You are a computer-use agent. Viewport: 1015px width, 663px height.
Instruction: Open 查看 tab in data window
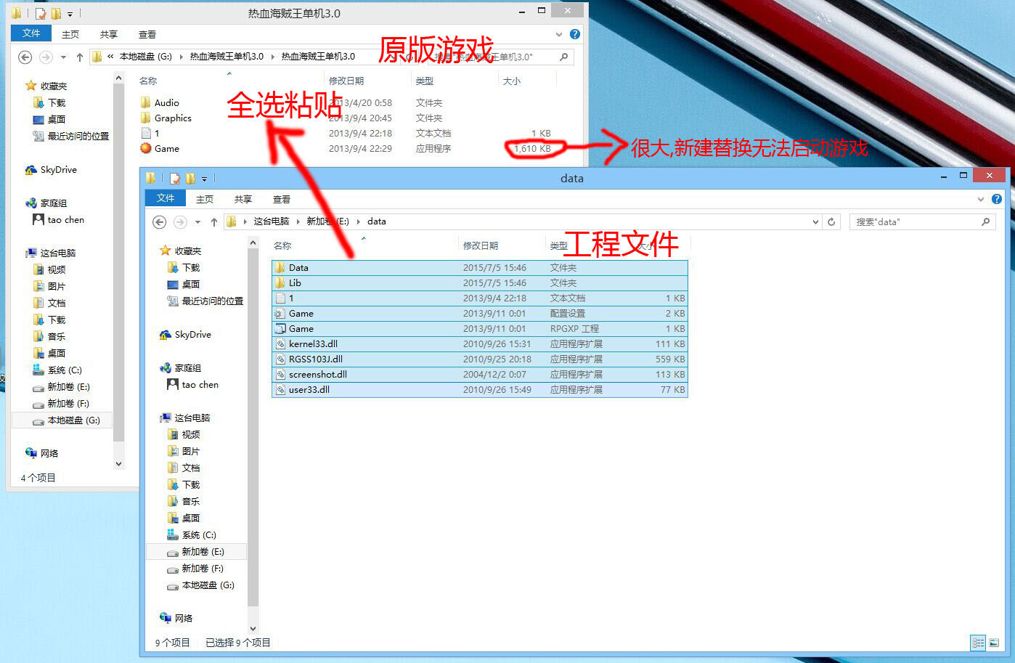282,199
